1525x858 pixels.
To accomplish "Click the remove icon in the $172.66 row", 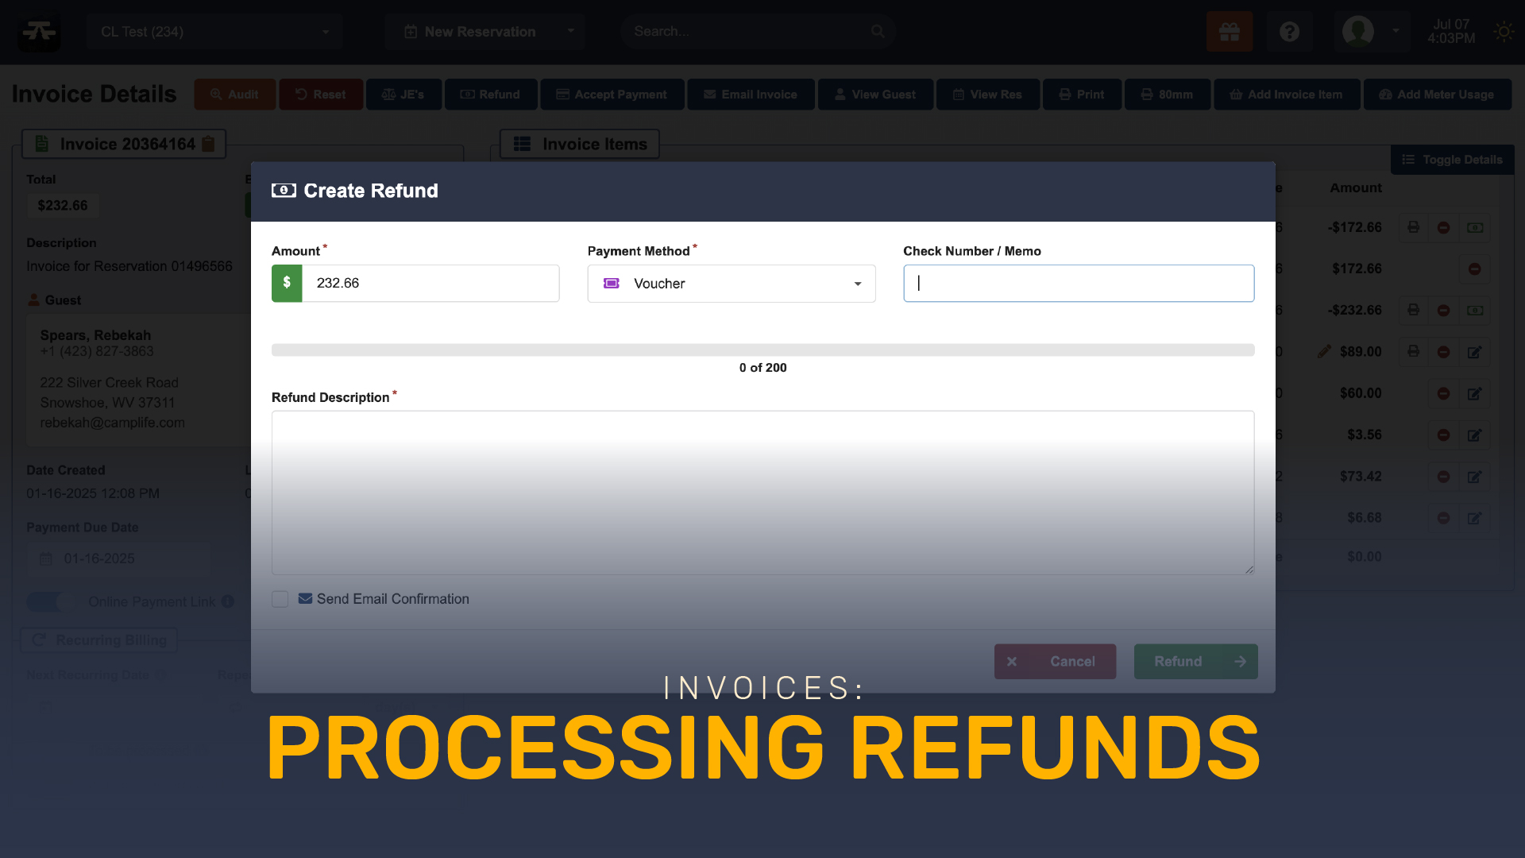I will (1474, 269).
